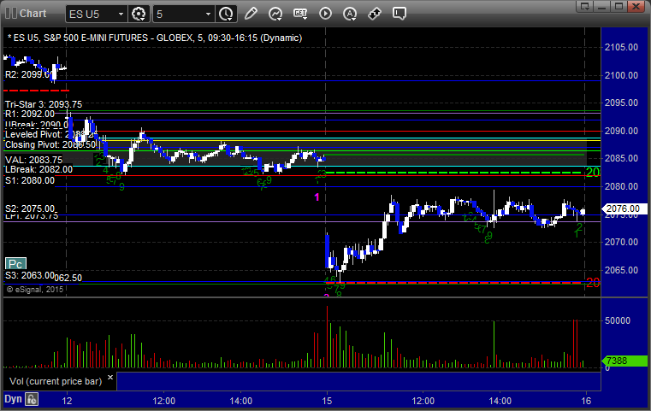Open the symbol settings gear menu
This screenshot has width=651, height=411.
pyautogui.click(x=139, y=14)
